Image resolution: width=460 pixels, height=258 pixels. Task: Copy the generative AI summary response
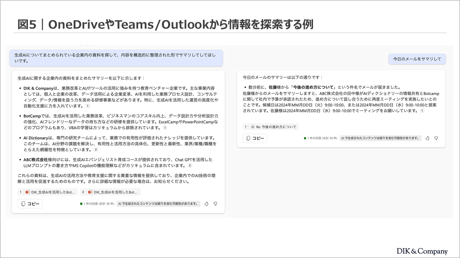coord(30,204)
